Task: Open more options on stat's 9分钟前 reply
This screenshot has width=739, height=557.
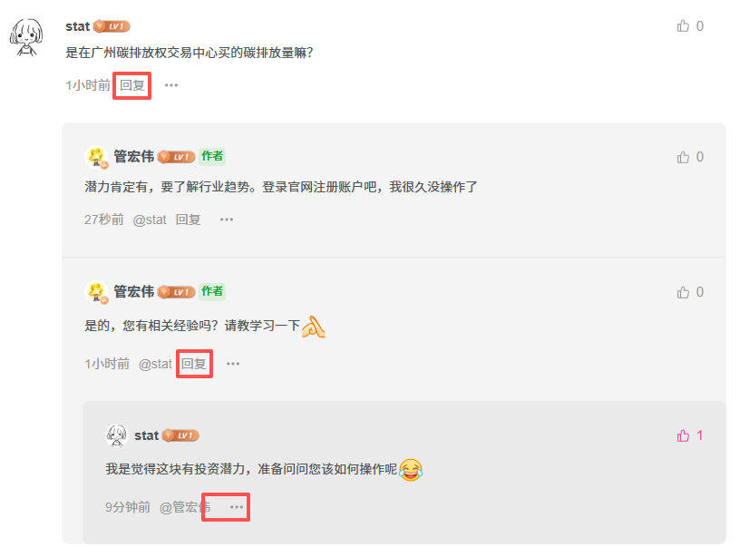Action: [237, 507]
